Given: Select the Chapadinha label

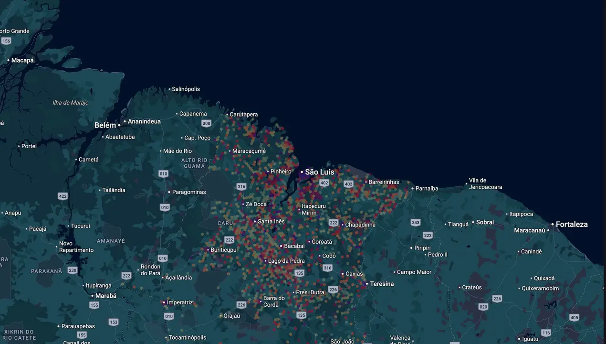Looking at the screenshot, I should 360,225.
